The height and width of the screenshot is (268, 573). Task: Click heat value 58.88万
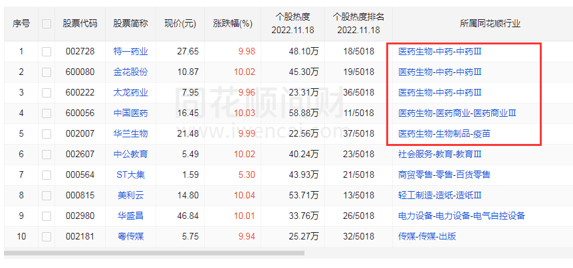(303, 113)
